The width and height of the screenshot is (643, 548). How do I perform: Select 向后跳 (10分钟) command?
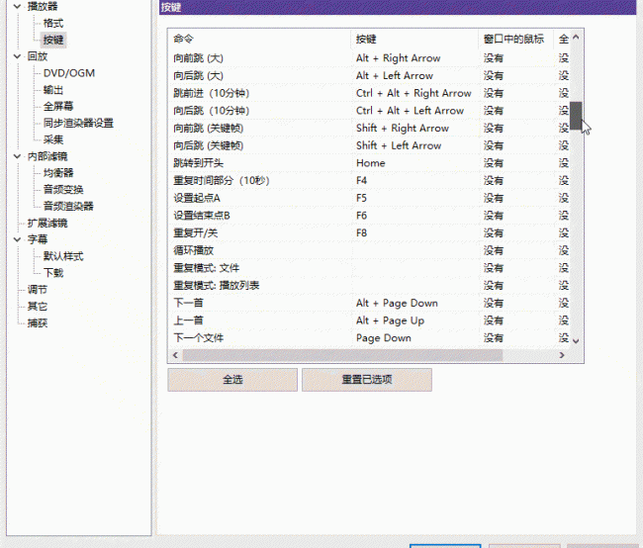pos(369,111)
